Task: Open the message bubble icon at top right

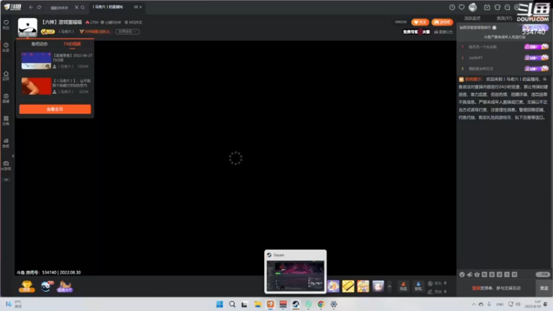Action: pos(507,7)
